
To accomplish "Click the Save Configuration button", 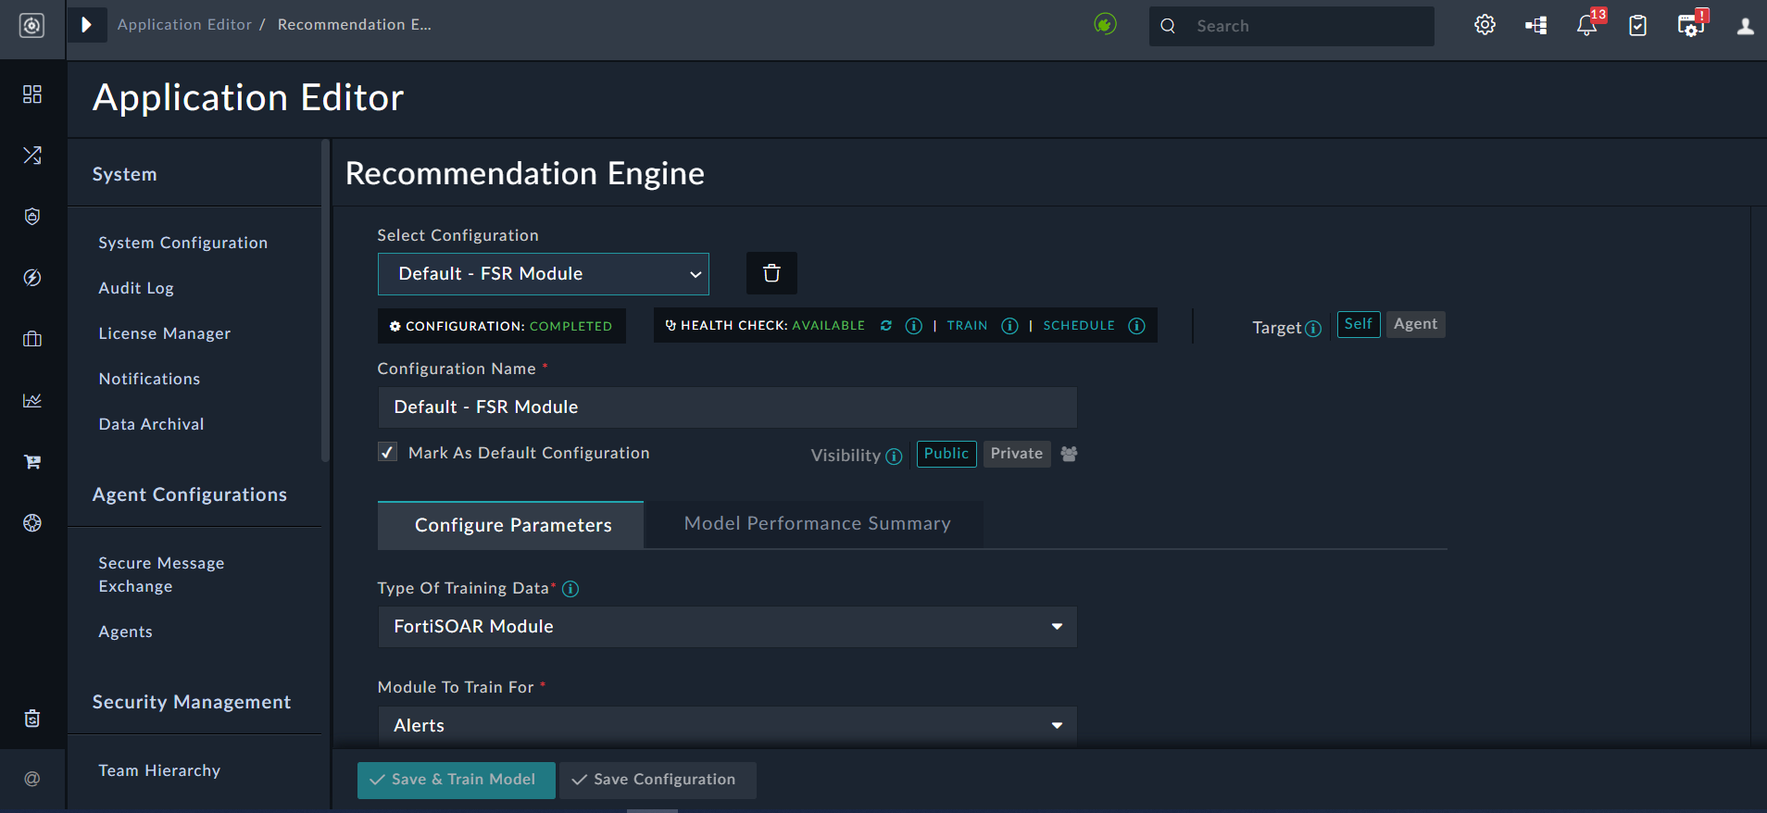I will pos(657,780).
